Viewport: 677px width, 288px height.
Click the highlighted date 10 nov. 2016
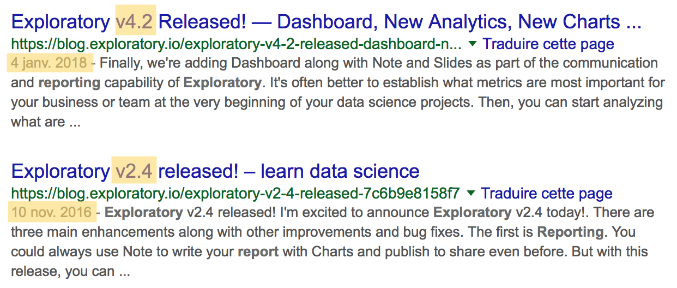tap(51, 212)
